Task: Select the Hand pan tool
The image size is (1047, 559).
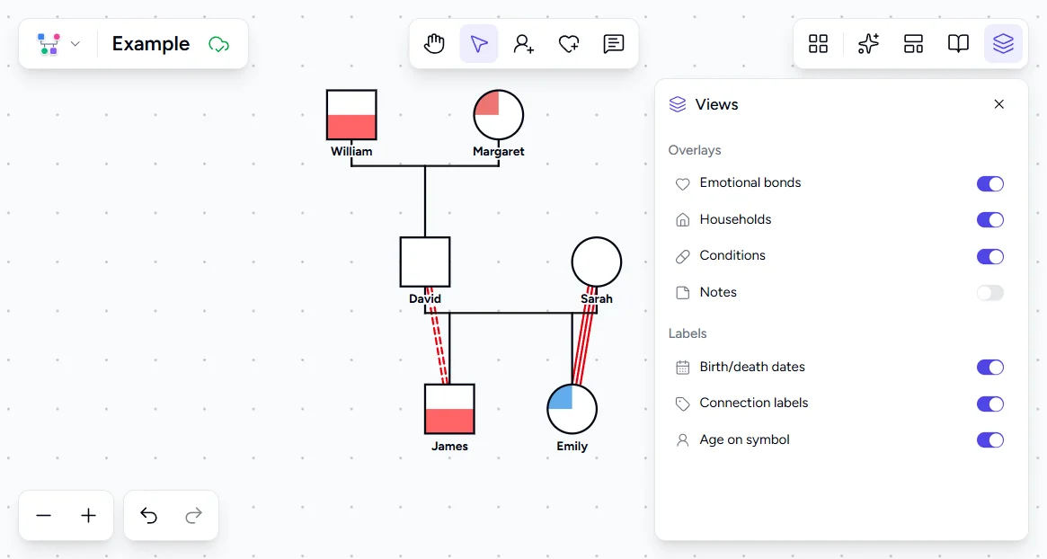Action: click(434, 44)
